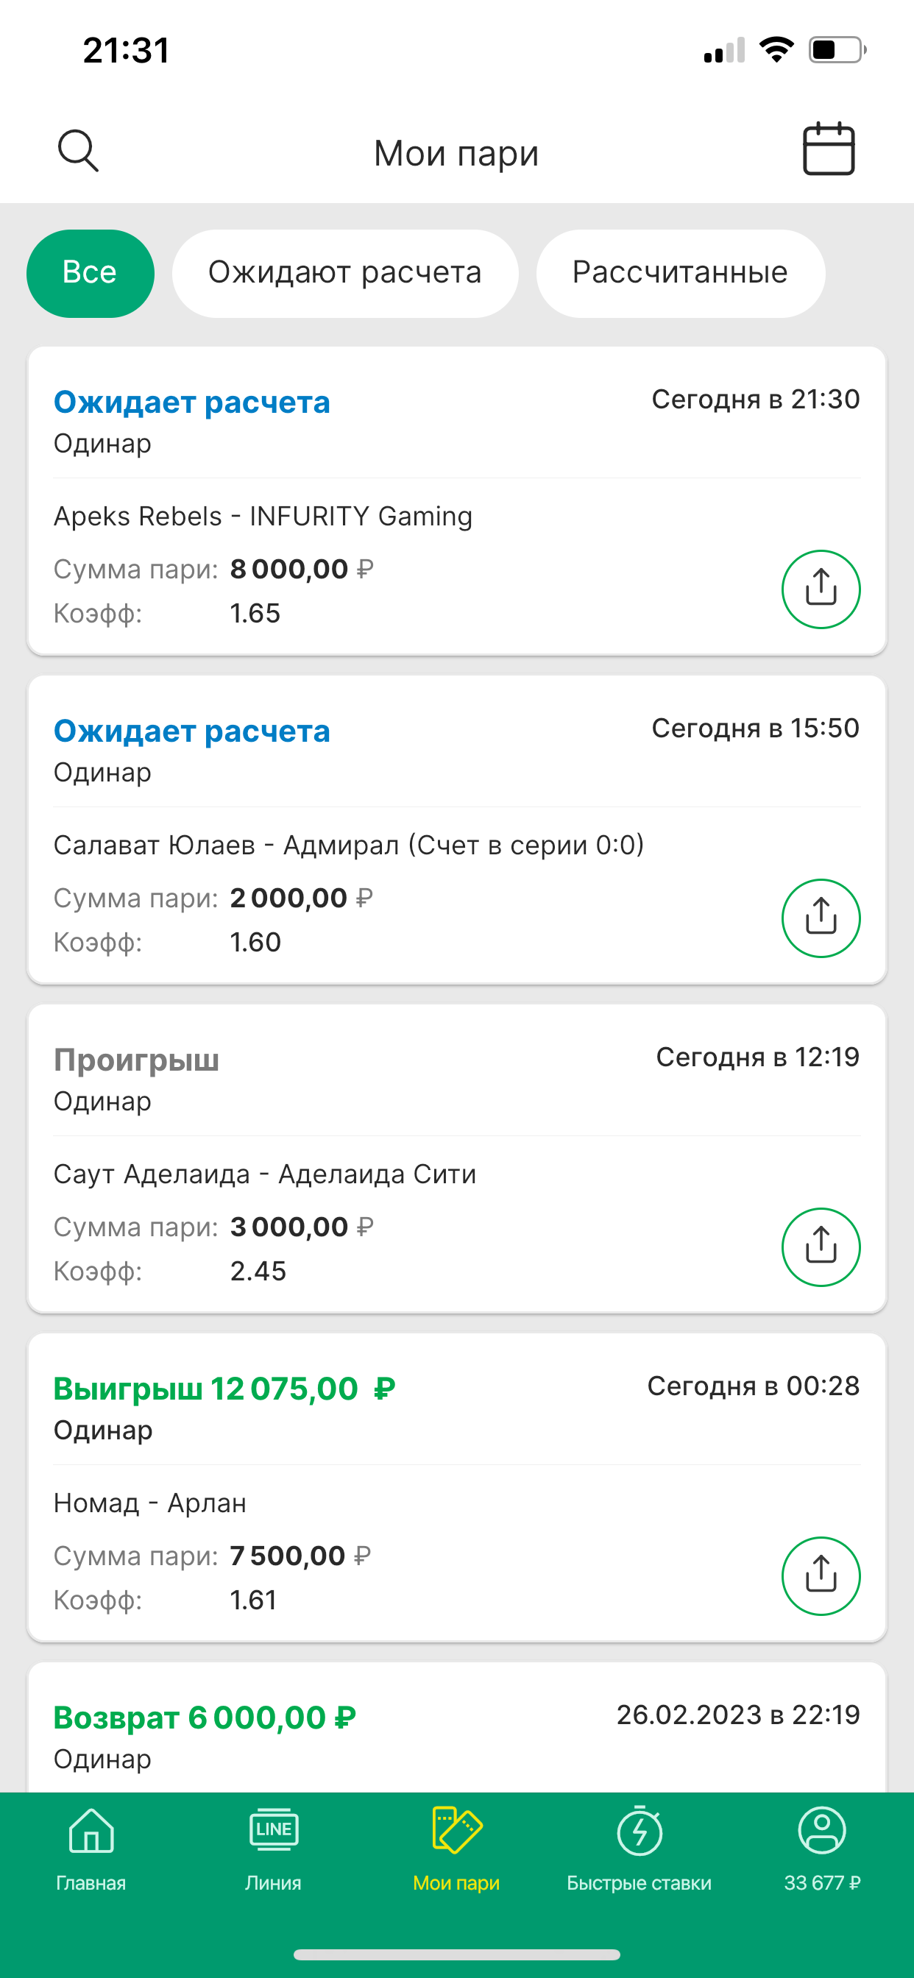
Task: Share the Салават Юлаев bet
Action: [821, 918]
